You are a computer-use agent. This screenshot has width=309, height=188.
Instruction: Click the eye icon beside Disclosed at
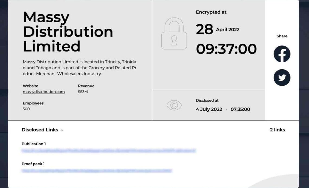coord(174,105)
